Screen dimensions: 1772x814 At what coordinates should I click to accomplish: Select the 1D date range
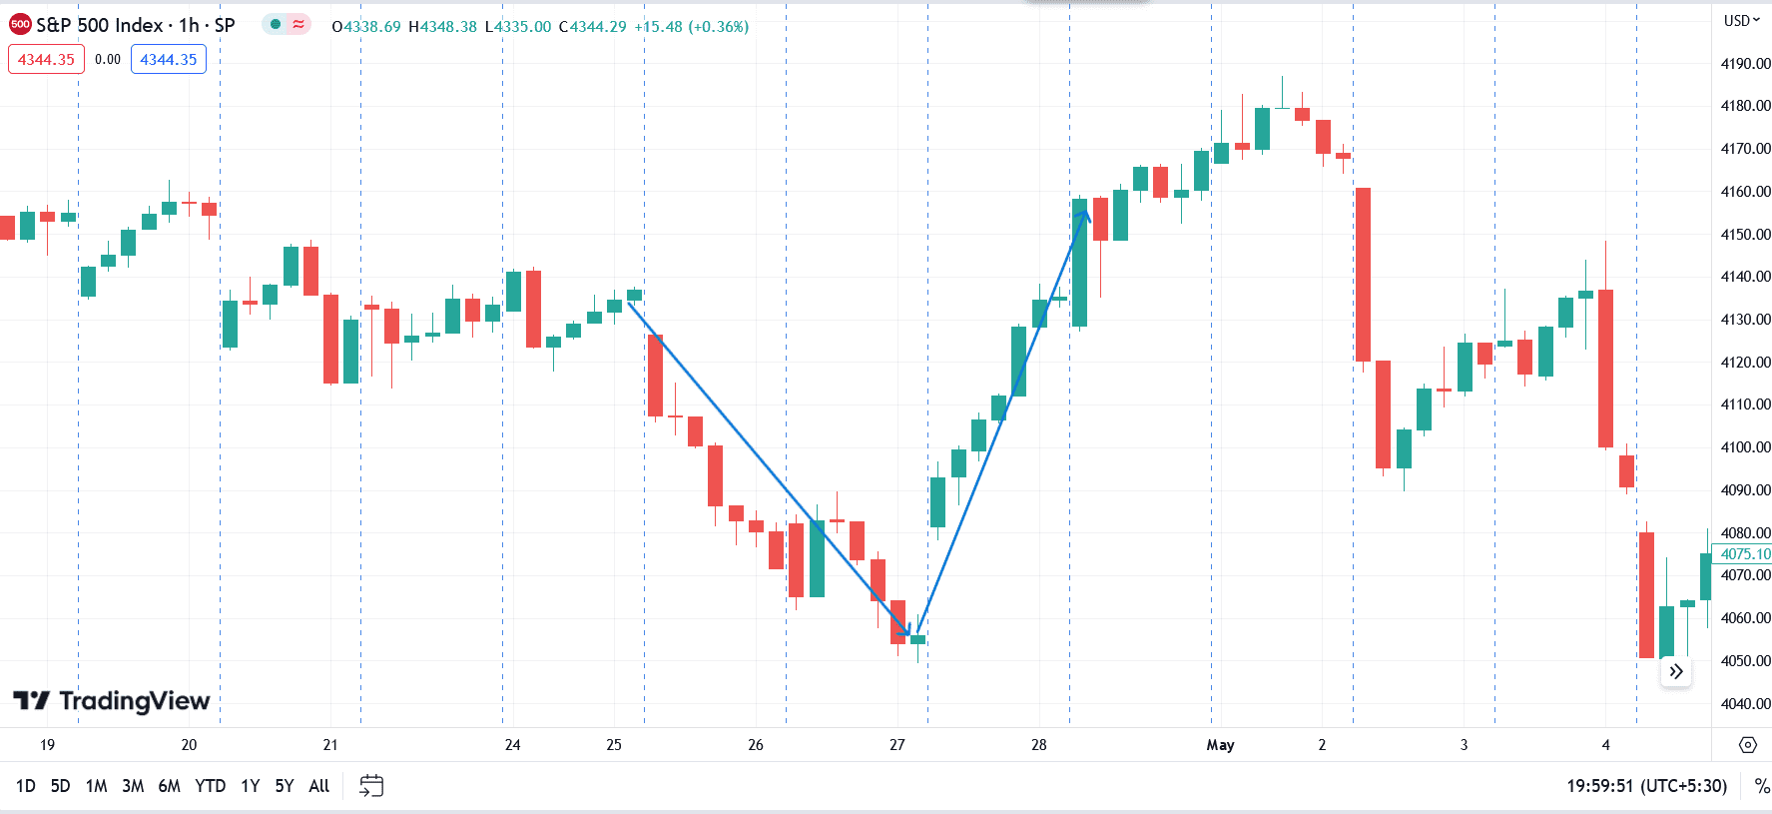(x=26, y=786)
